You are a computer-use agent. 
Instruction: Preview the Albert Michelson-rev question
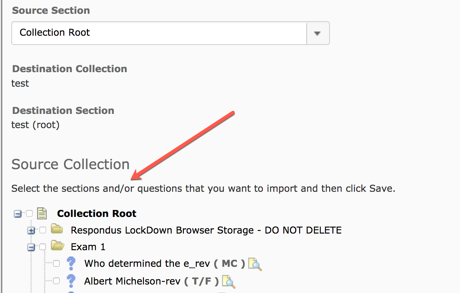tap(228, 282)
